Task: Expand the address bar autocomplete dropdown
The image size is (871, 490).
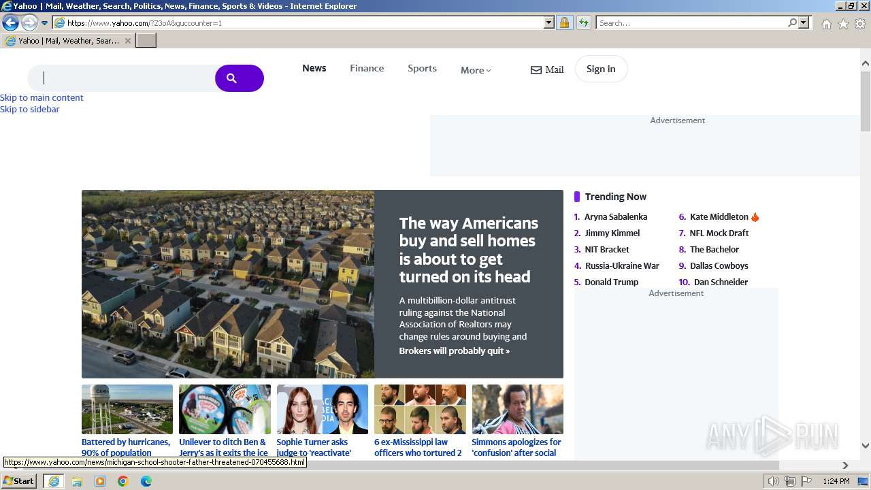Action: pyautogui.click(x=549, y=23)
